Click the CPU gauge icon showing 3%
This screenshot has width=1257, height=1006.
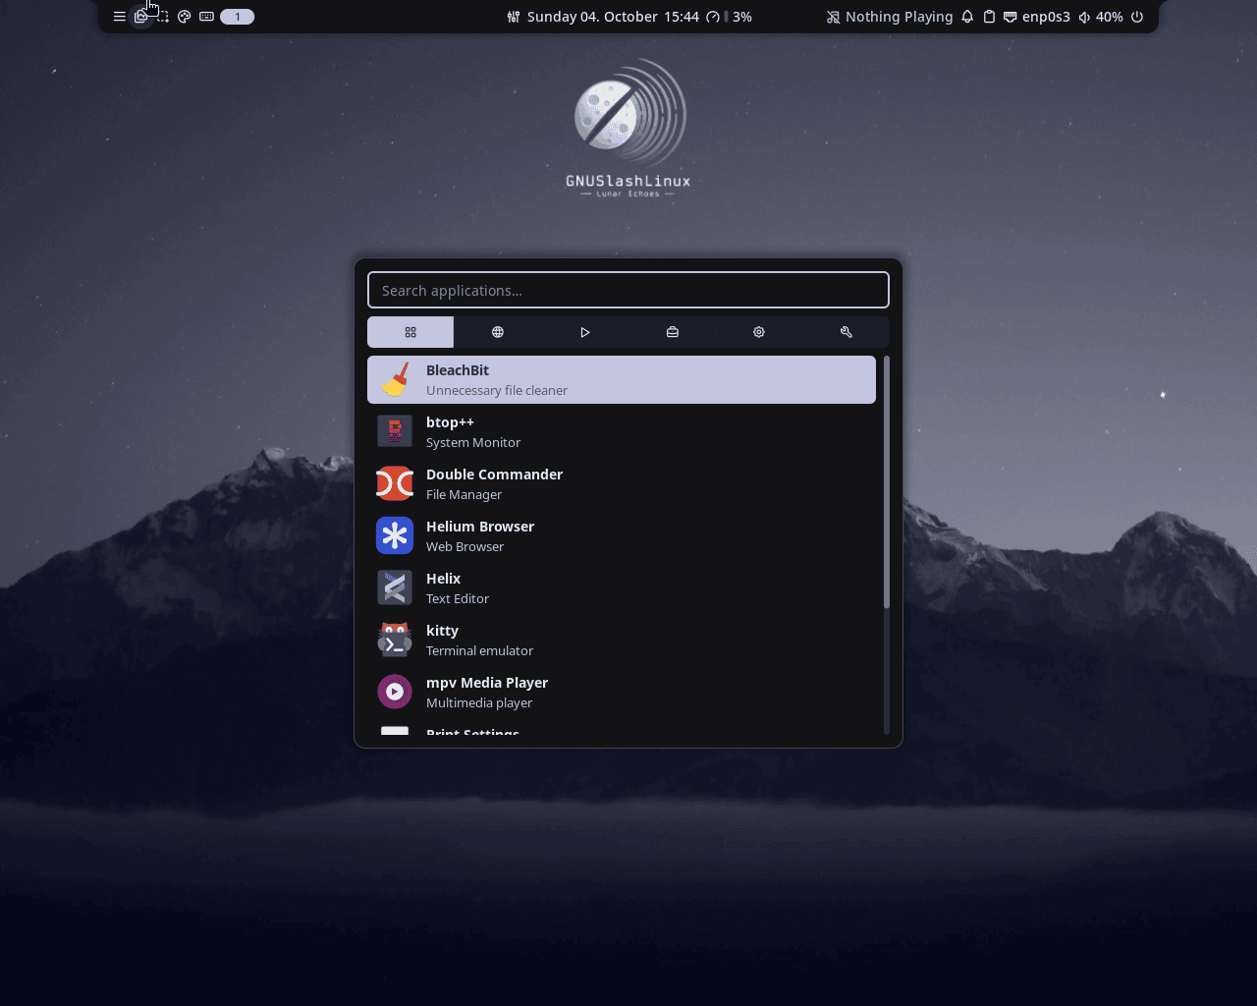coord(713,17)
